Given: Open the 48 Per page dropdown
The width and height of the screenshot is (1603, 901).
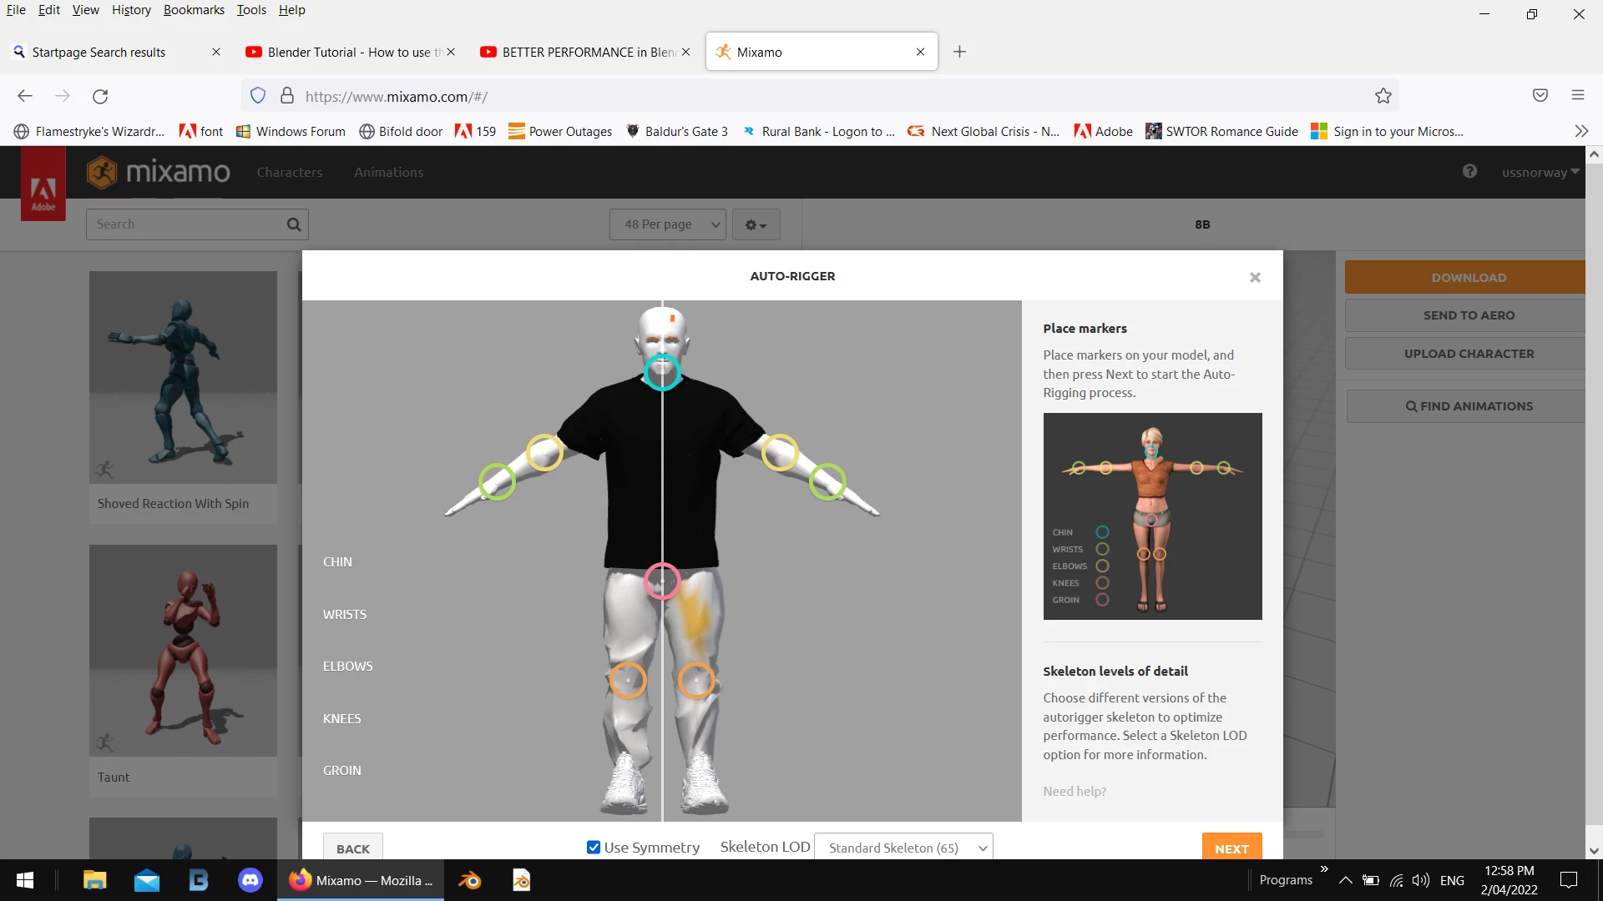Looking at the screenshot, I should [x=667, y=224].
